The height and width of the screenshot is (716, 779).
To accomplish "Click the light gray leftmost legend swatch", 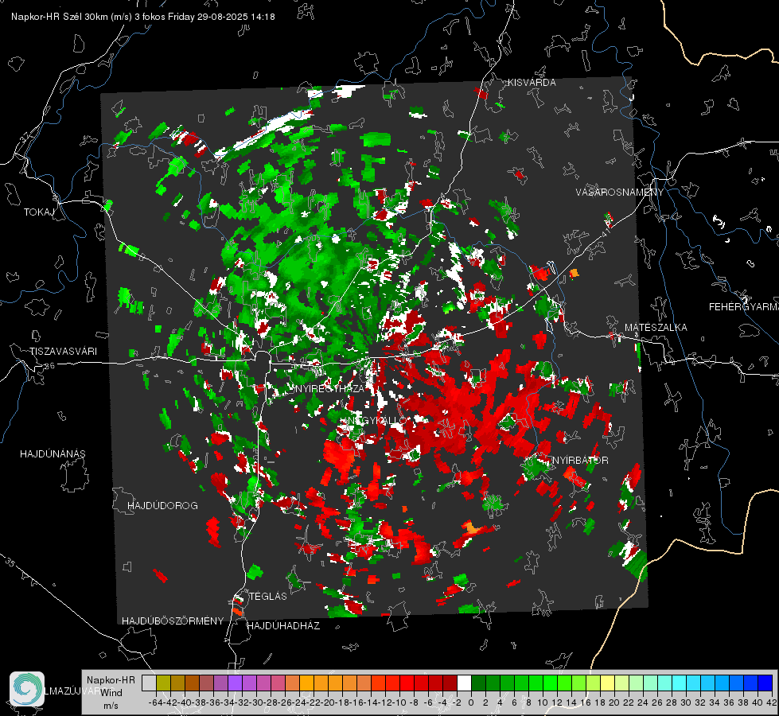I will (x=149, y=683).
